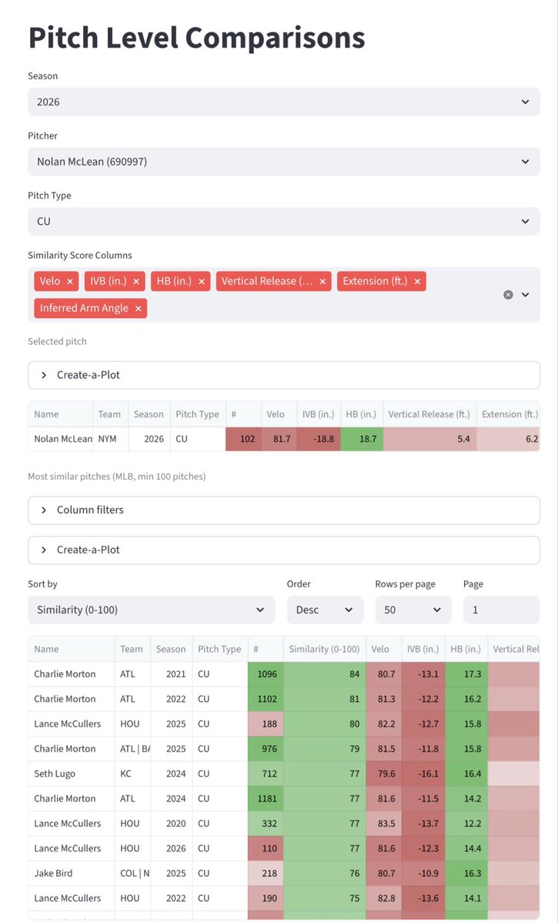Select Charlie Morton 2021 row name cell
The width and height of the screenshot is (558, 923).
(x=72, y=674)
